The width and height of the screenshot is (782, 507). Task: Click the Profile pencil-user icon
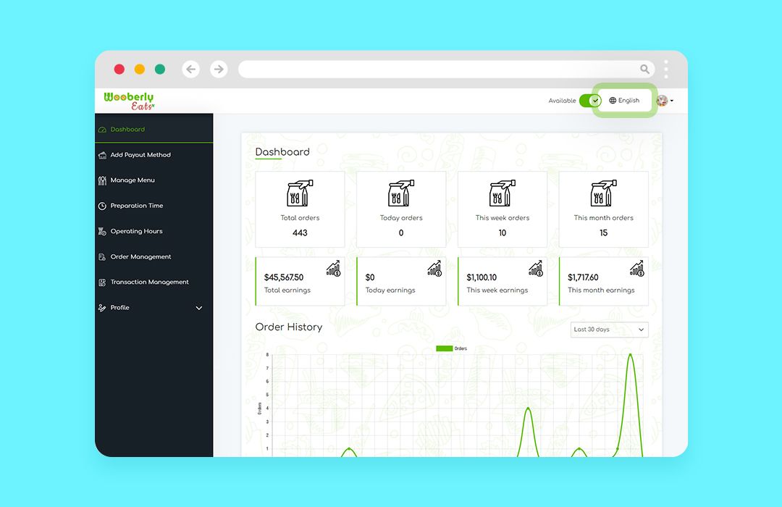102,308
